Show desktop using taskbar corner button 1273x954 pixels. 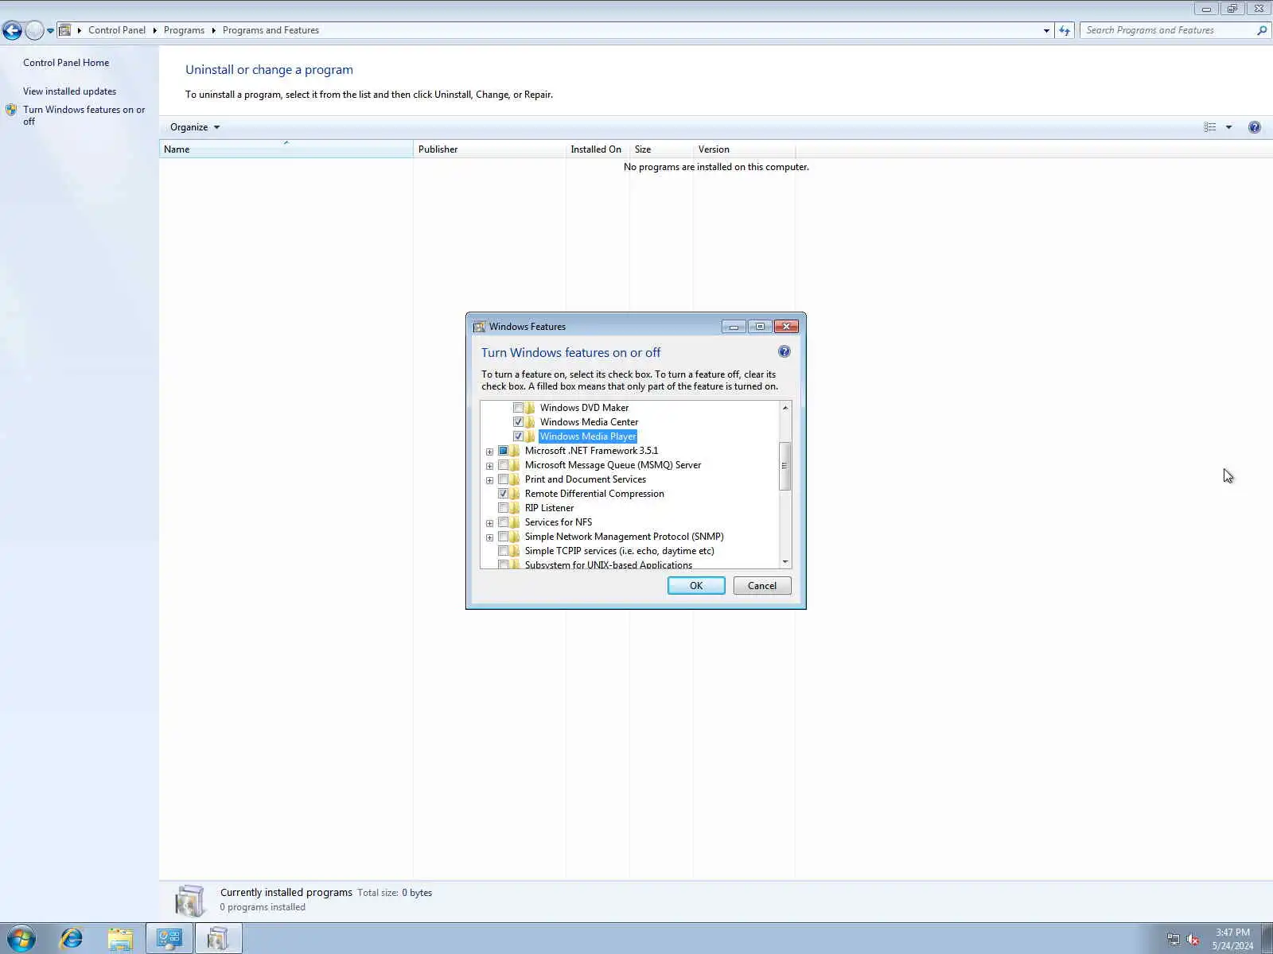pos(1267,939)
